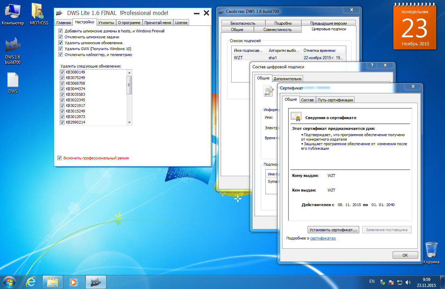Image resolution: width=445 pixels, height=289 pixels.
Task: Click the DWS icon in the Свойства title bar
Action: [x=221, y=11]
